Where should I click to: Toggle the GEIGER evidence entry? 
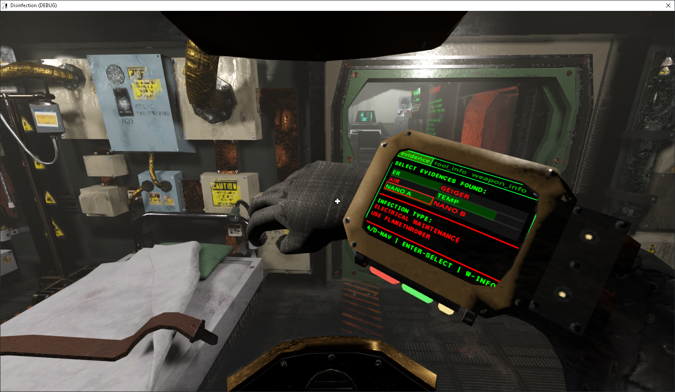455,192
